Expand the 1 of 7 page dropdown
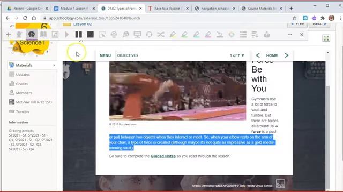The image size is (343, 192). click(x=237, y=55)
